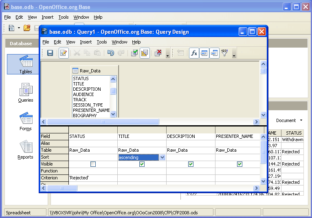Click the Save icon in Query Design toolbar

(x=50, y=53)
